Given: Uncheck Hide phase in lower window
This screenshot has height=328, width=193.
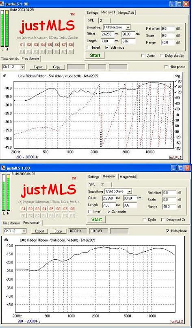Looking at the screenshot, I should coord(167,231).
